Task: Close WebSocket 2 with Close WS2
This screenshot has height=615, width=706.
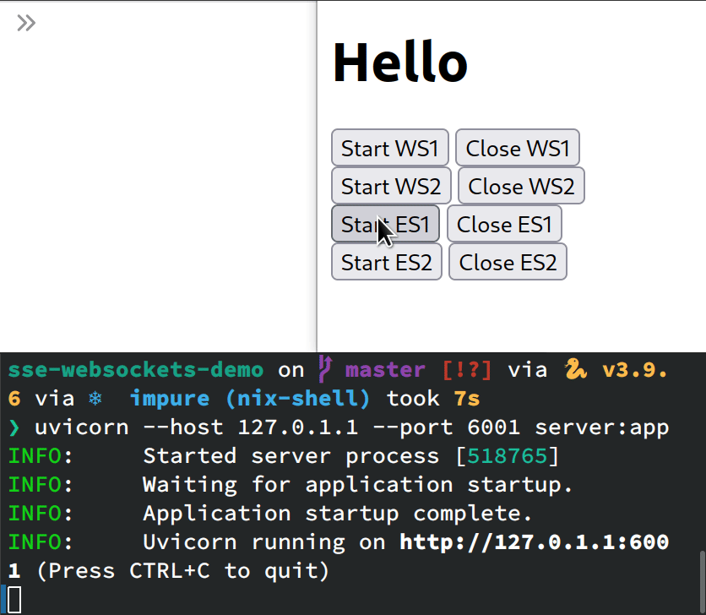Action: [520, 186]
